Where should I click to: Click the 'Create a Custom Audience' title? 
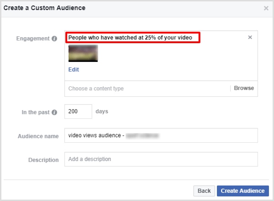(45, 8)
